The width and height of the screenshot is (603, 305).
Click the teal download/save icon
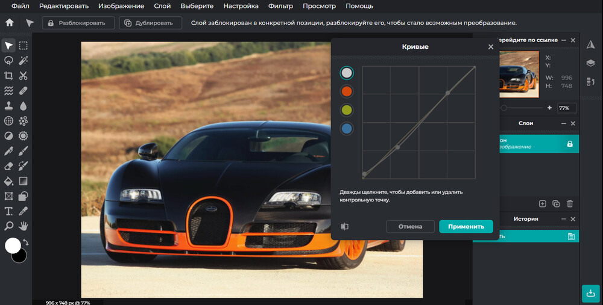pyautogui.click(x=589, y=293)
